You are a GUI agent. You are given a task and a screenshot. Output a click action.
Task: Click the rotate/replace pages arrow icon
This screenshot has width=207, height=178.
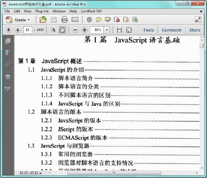coord(126,20)
